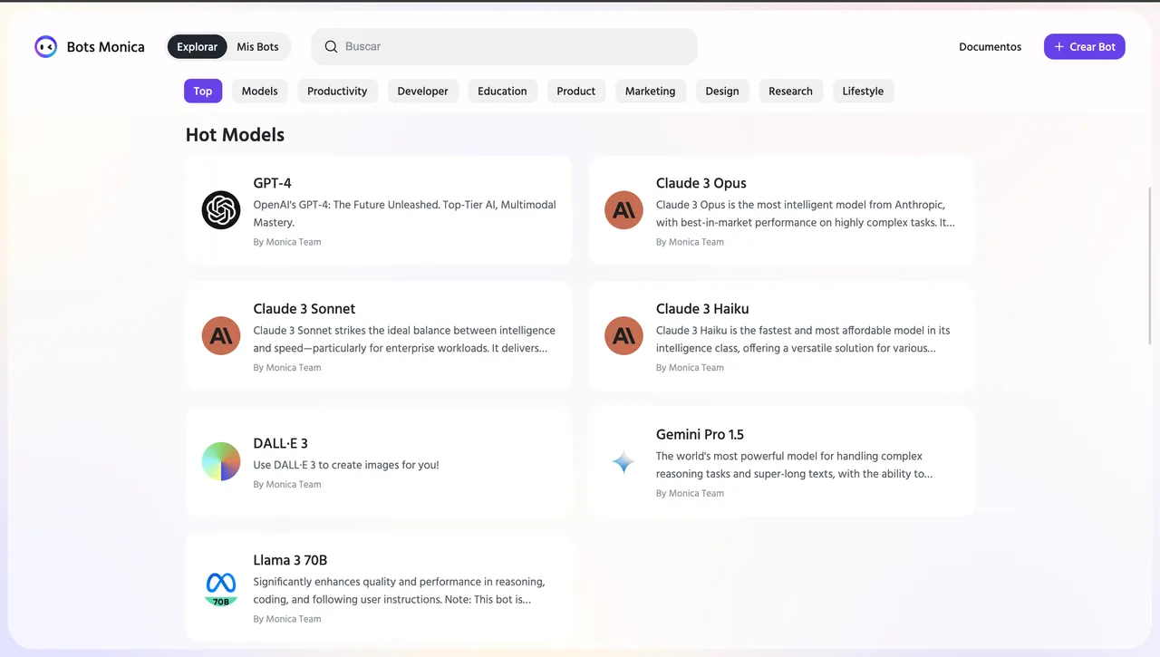Click the Crear Bot button

tap(1085, 47)
